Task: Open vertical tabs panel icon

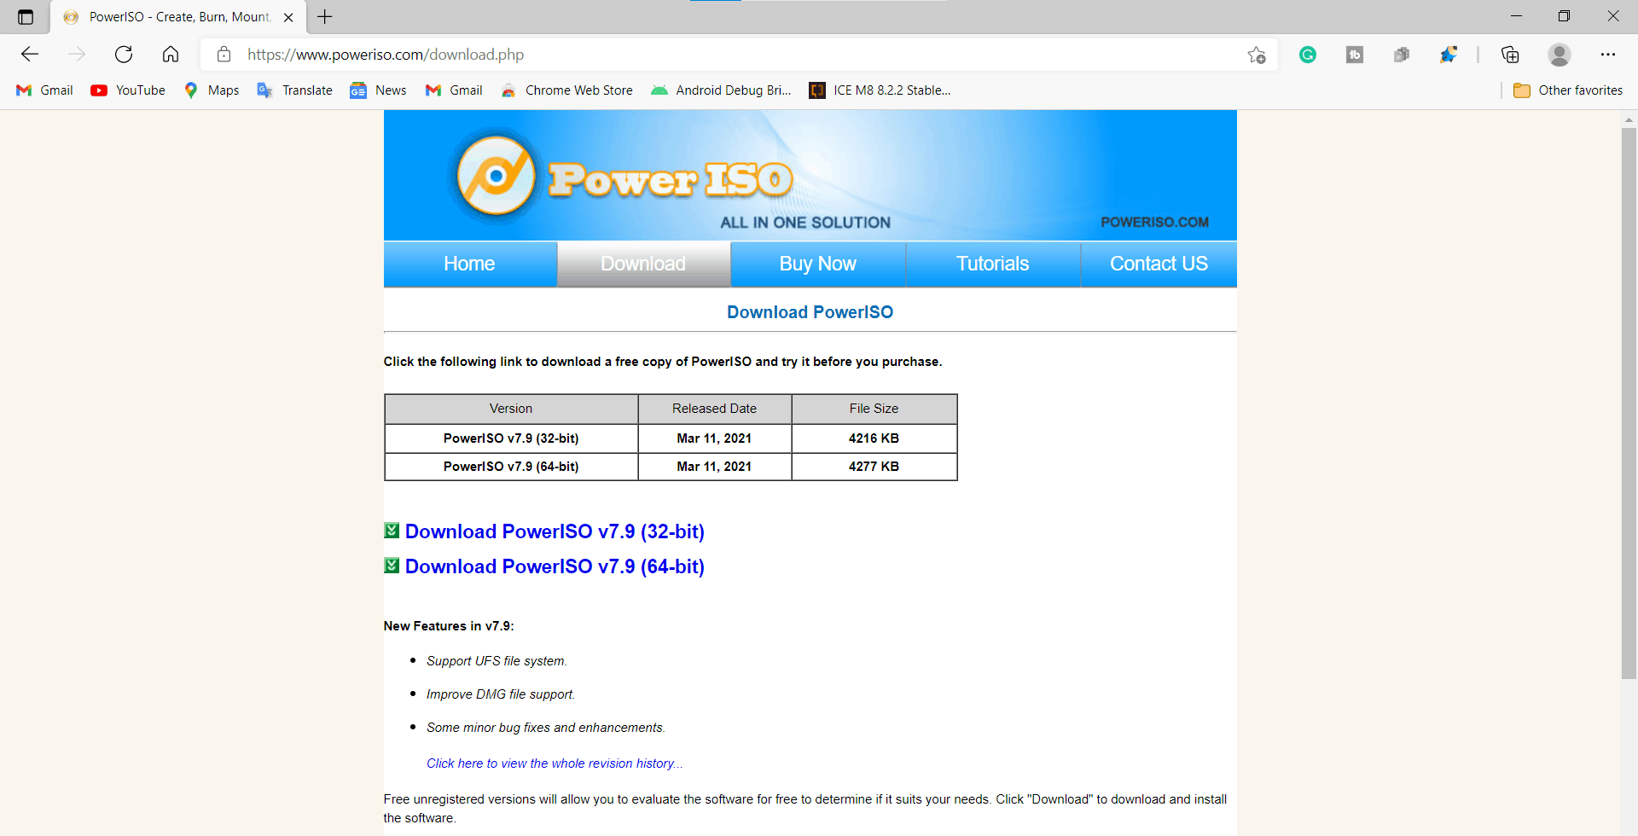Action: point(26,17)
